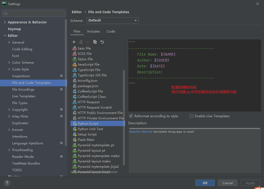The height and width of the screenshot is (189, 264).
Task: Expand the Inlay Hints subsection
Action: coord(9,116)
